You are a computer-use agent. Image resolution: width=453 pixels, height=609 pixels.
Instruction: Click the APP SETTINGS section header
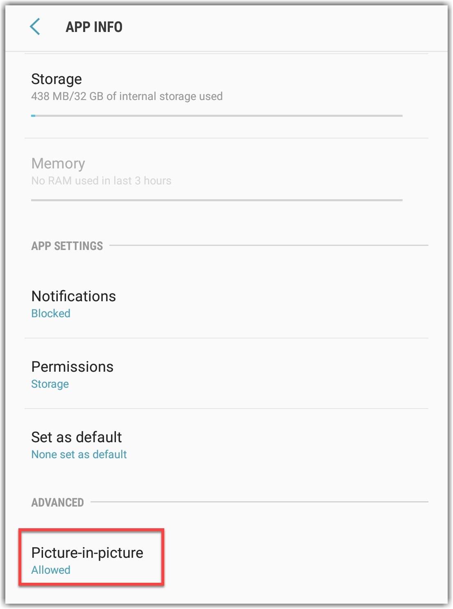pyautogui.click(x=67, y=246)
